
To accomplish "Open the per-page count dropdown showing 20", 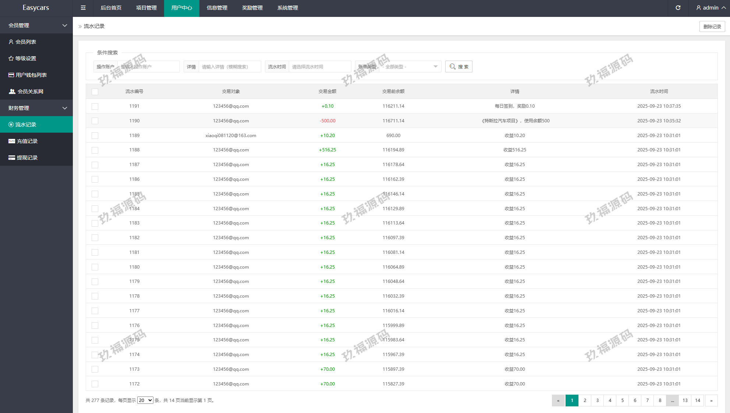I will (x=145, y=400).
